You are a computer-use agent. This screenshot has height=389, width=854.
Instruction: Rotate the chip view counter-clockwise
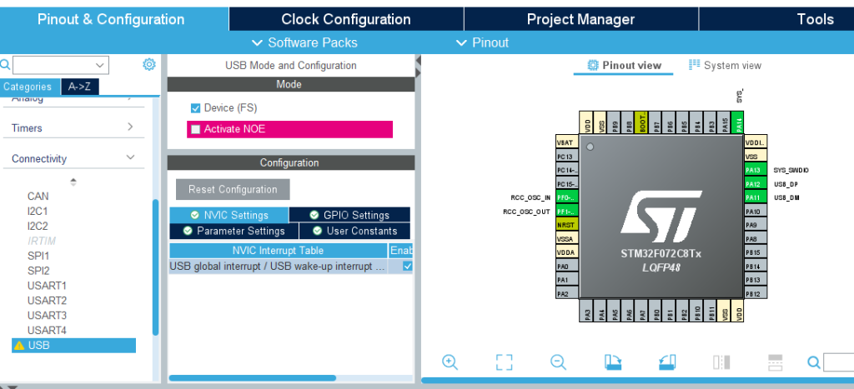(666, 362)
